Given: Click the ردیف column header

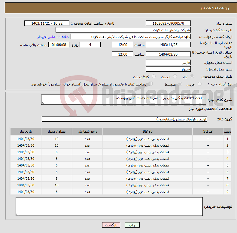Looking at the screenshot, I should (227, 132).
